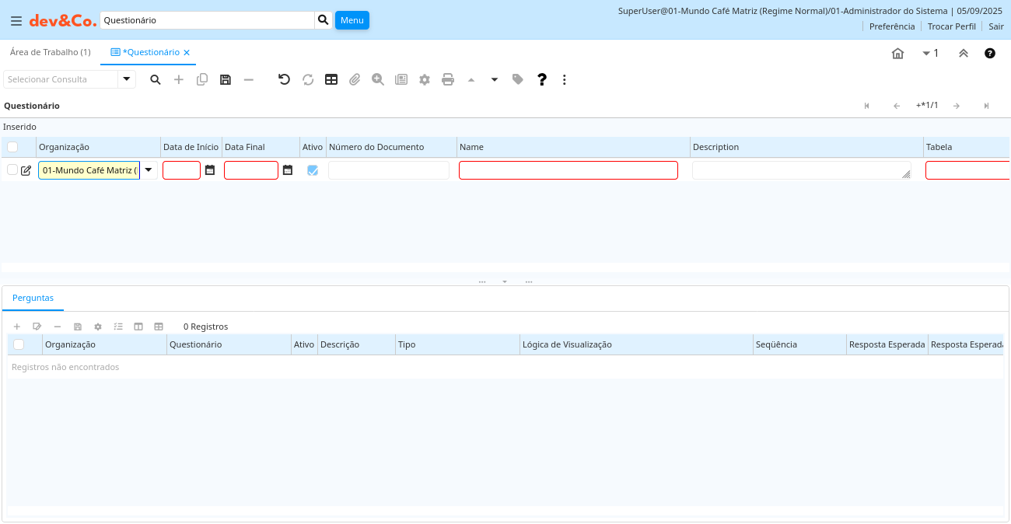
Task: Click the Name input field
Action: pos(568,170)
